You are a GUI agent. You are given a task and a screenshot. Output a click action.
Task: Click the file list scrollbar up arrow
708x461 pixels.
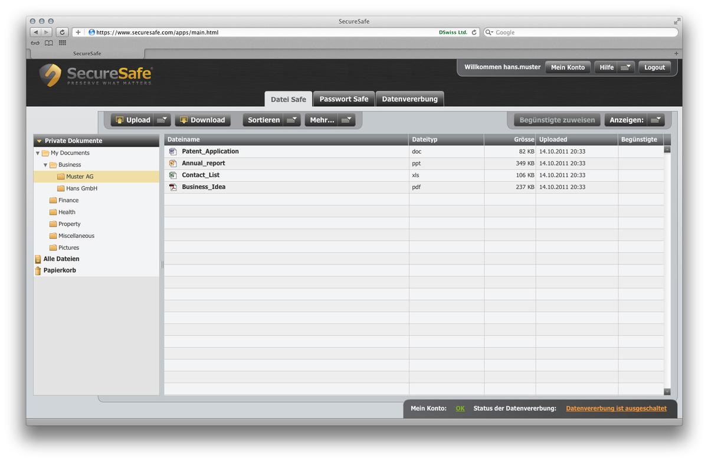pyautogui.click(x=667, y=149)
